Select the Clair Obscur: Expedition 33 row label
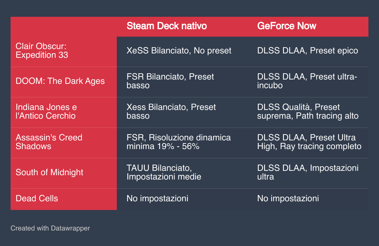Image resolution: width=379 pixels, height=246 pixels. (41, 51)
